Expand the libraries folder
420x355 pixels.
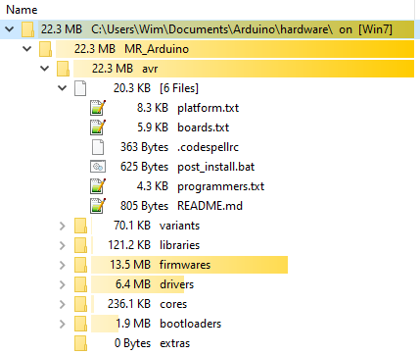pos(63,245)
